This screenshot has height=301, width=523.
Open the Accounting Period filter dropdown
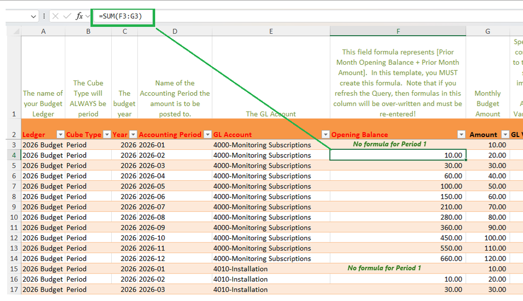(x=208, y=134)
